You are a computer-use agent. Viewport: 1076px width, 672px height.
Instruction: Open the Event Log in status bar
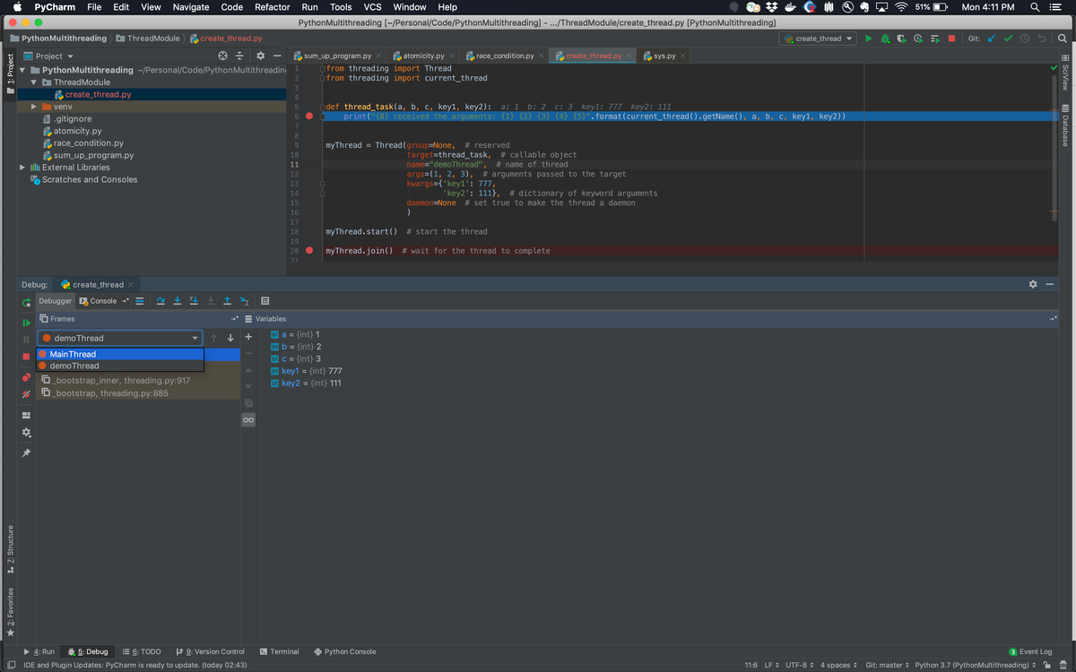click(x=1030, y=651)
